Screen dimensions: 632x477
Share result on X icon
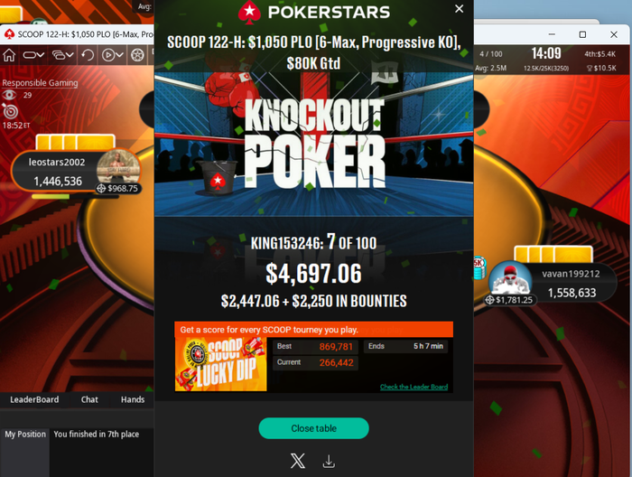coord(298,461)
